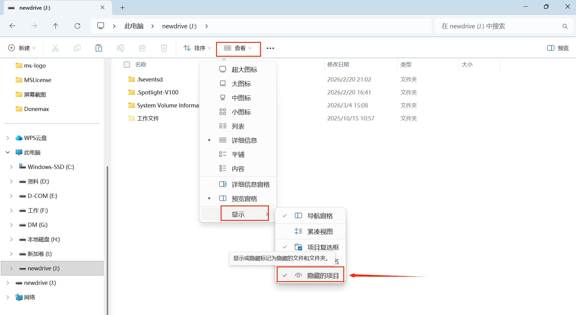Delete items with the trash toolbar icon
This screenshot has width=576, height=315.
click(x=164, y=48)
